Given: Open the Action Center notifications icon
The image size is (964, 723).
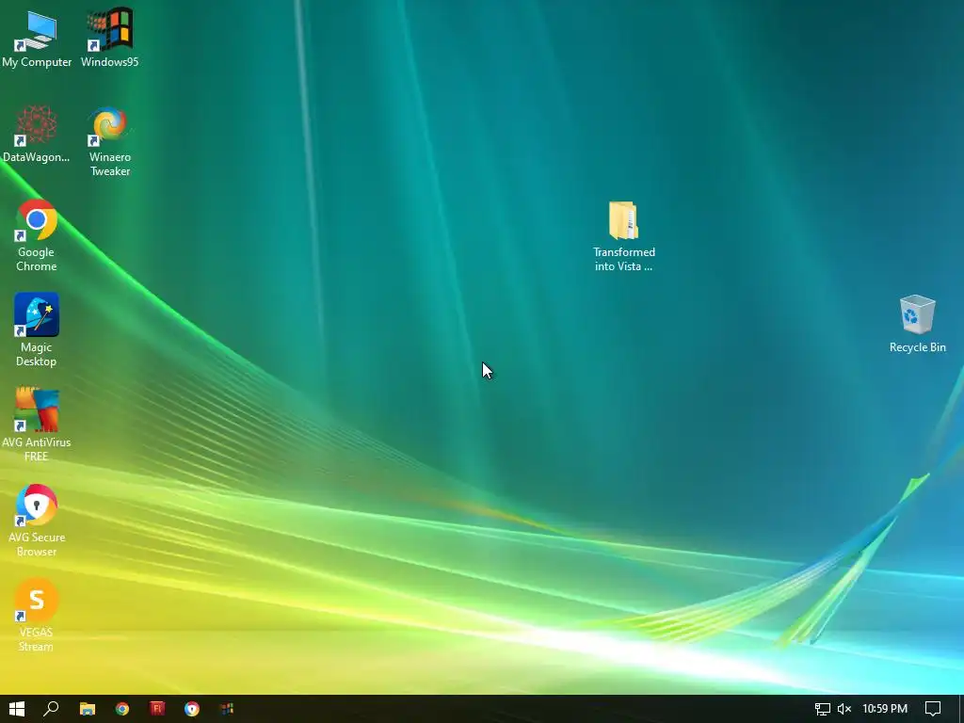Looking at the screenshot, I should pos(933,709).
